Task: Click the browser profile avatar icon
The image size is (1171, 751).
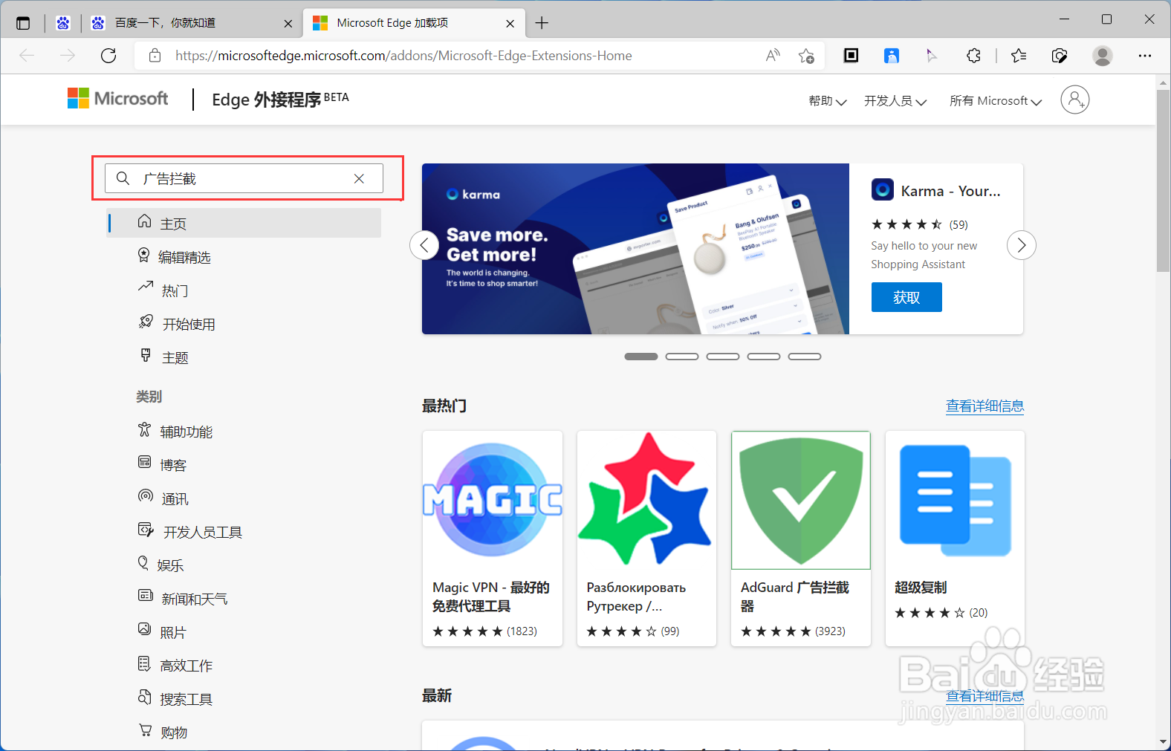Action: (x=1103, y=56)
